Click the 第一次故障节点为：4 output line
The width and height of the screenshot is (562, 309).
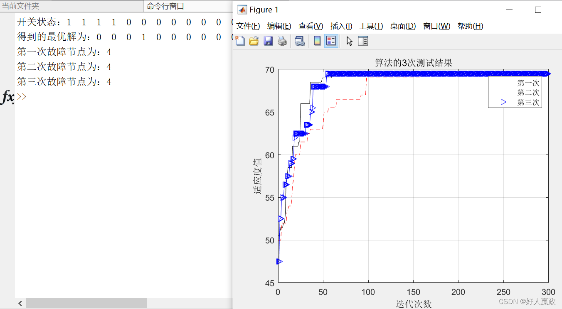coord(64,52)
